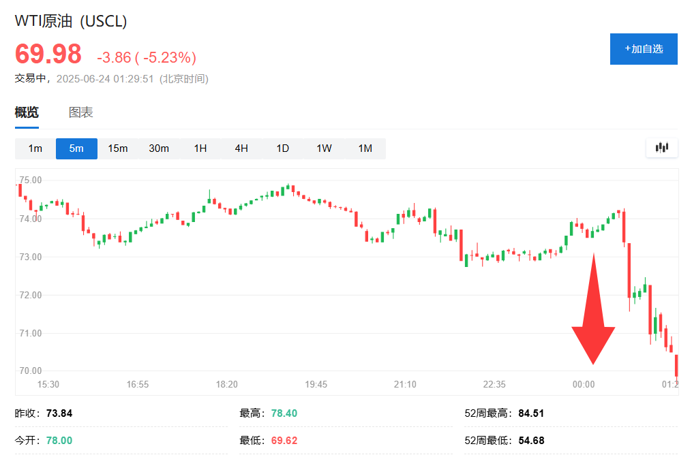The width and height of the screenshot is (692, 472).
Task: Open the 图表 tab
Action: coord(80,112)
